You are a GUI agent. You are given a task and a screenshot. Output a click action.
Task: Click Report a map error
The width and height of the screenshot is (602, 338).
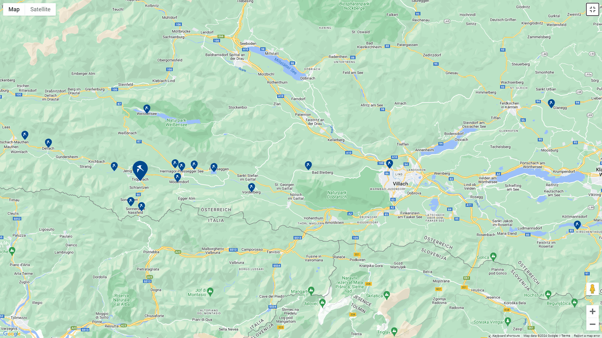tap(587, 336)
